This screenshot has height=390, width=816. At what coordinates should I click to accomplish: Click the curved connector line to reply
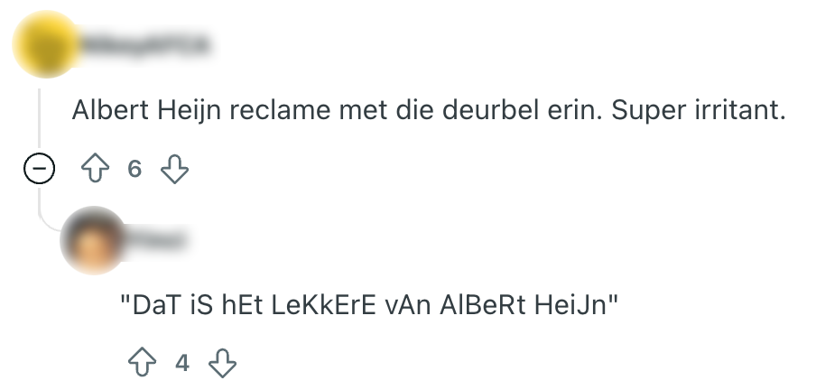click(45, 221)
